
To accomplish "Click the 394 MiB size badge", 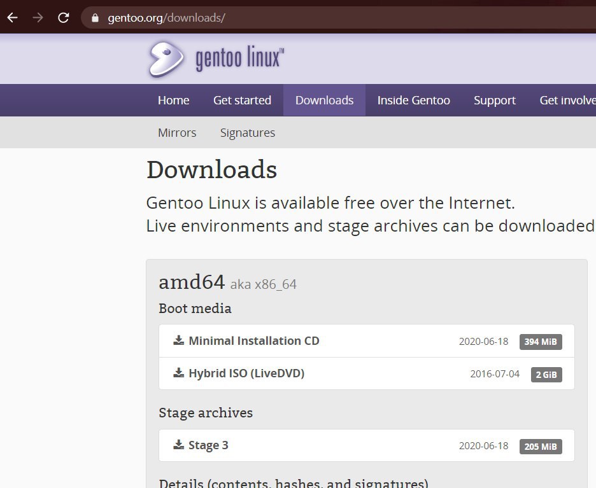I will (541, 342).
